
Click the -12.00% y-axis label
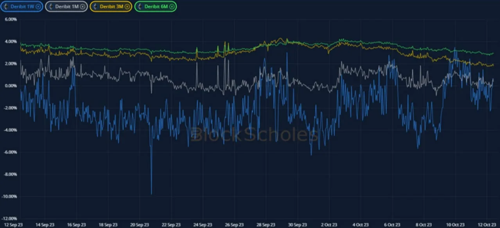click(9, 218)
